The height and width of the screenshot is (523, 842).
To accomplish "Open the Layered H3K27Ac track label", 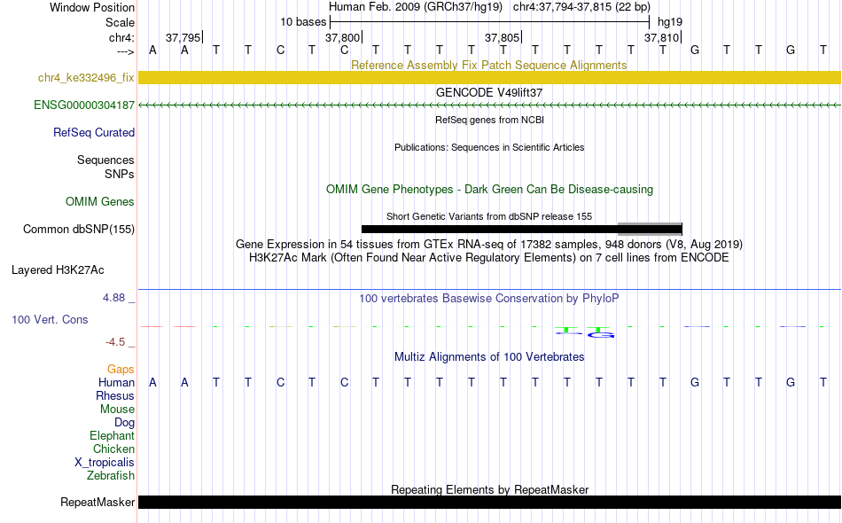I will tap(58, 270).
